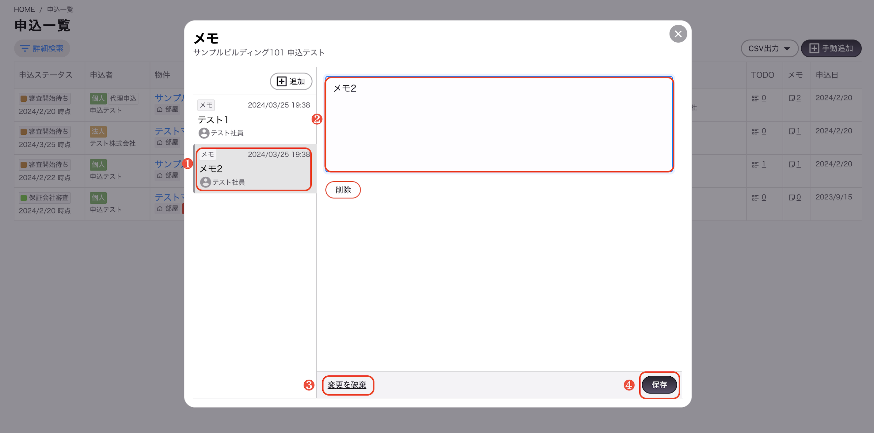Save the memo with 保存 button
Viewport: 874px width, 433px height.
pyautogui.click(x=659, y=385)
